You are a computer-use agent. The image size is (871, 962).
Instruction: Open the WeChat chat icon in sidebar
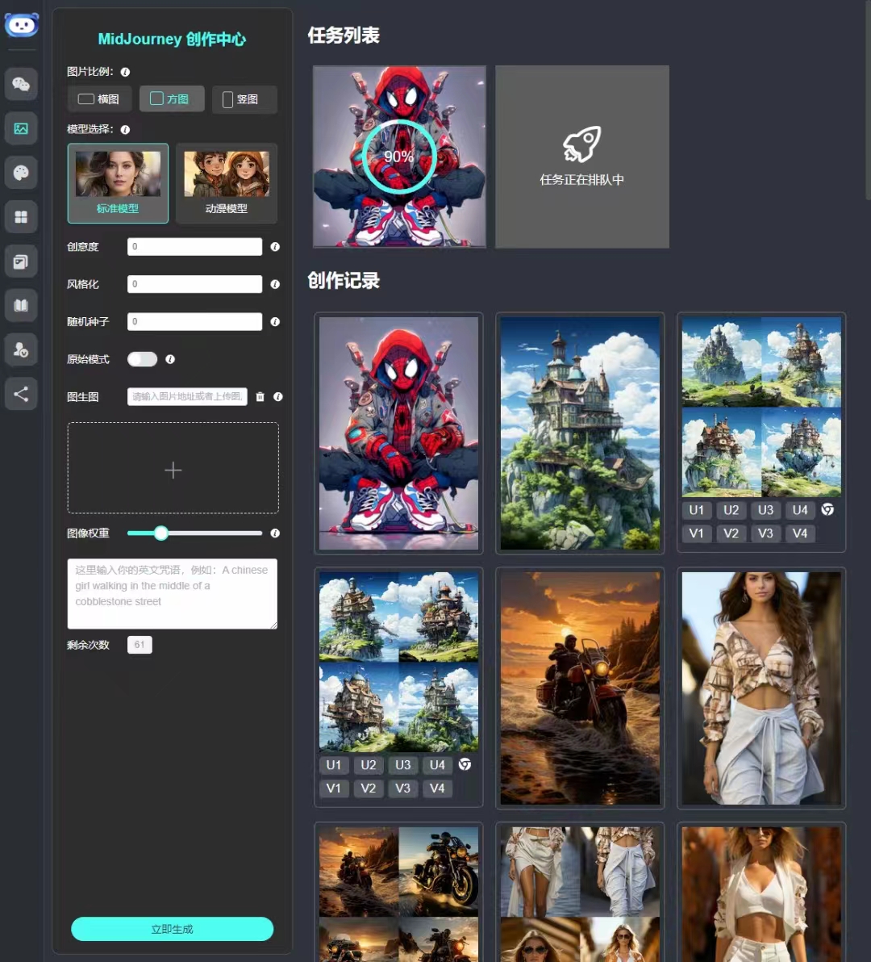coord(21,84)
